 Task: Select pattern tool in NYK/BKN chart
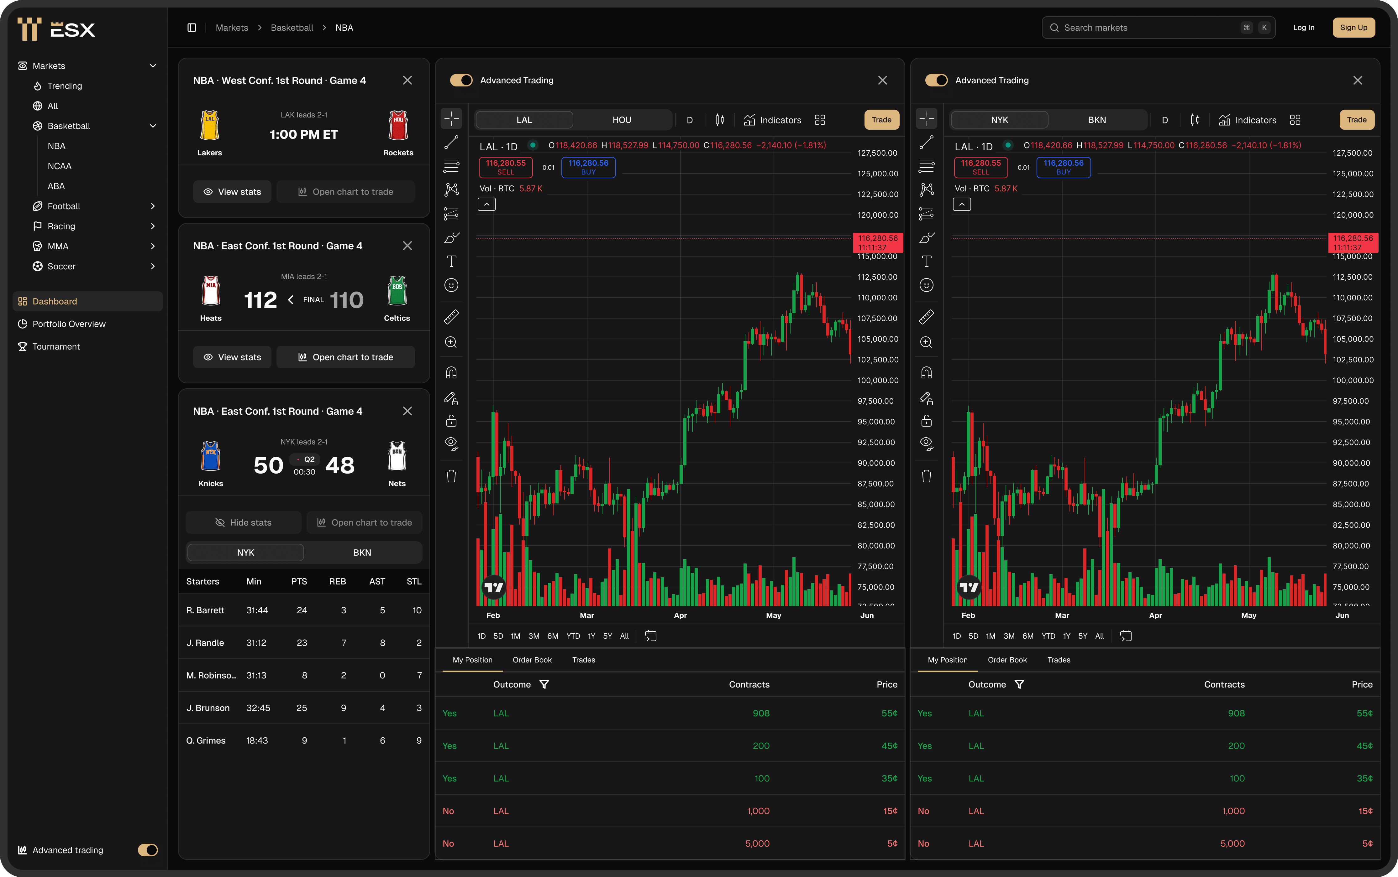(x=926, y=190)
